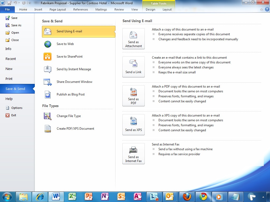Open the Windows Start button
This screenshot has width=270, height=202.
[x=7, y=197]
